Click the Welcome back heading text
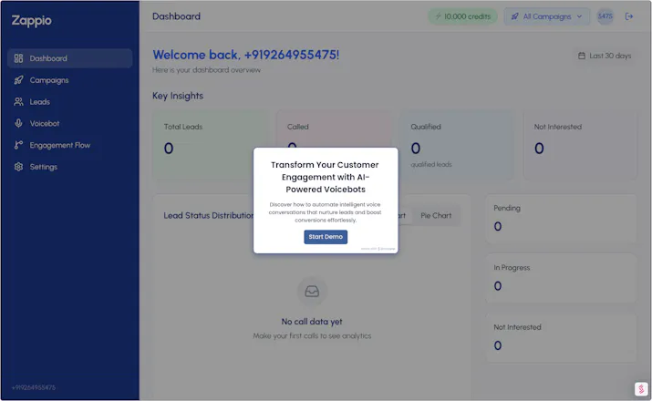The width and height of the screenshot is (652, 401). [245, 55]
